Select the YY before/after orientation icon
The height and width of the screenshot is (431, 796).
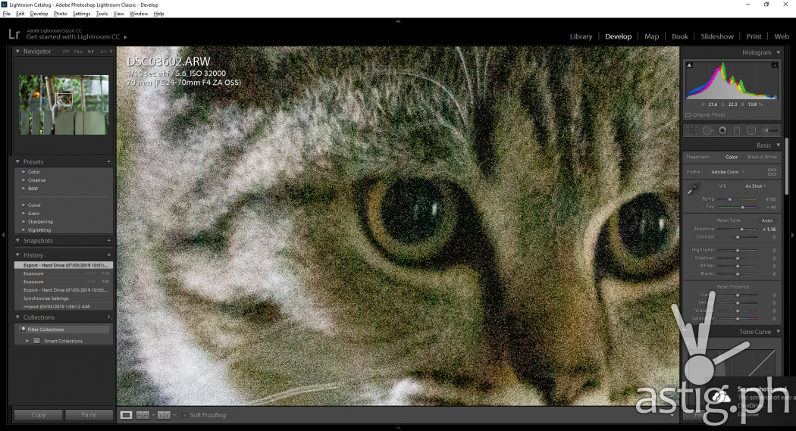tap(164, 415)
